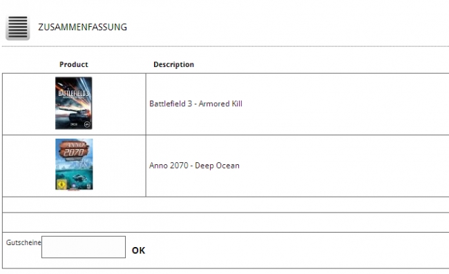
Task: Click the Battlefield 3 title on cover art
Action: tap(74, 94)
